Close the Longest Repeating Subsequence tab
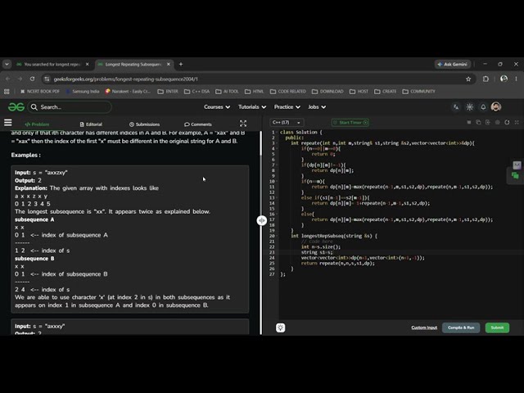This screenshot has height=393, width=524. tap(169, 64)
